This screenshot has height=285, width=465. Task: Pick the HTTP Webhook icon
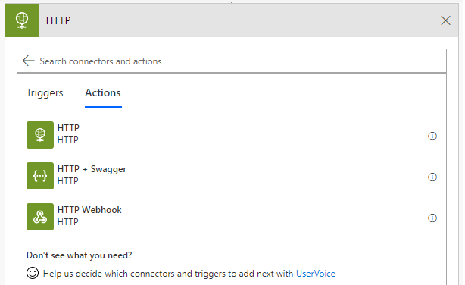40,217
